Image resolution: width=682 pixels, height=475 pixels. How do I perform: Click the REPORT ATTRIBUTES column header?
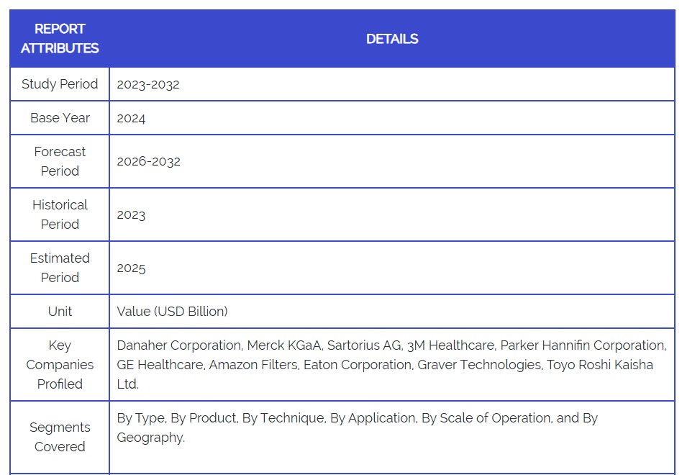60,39
